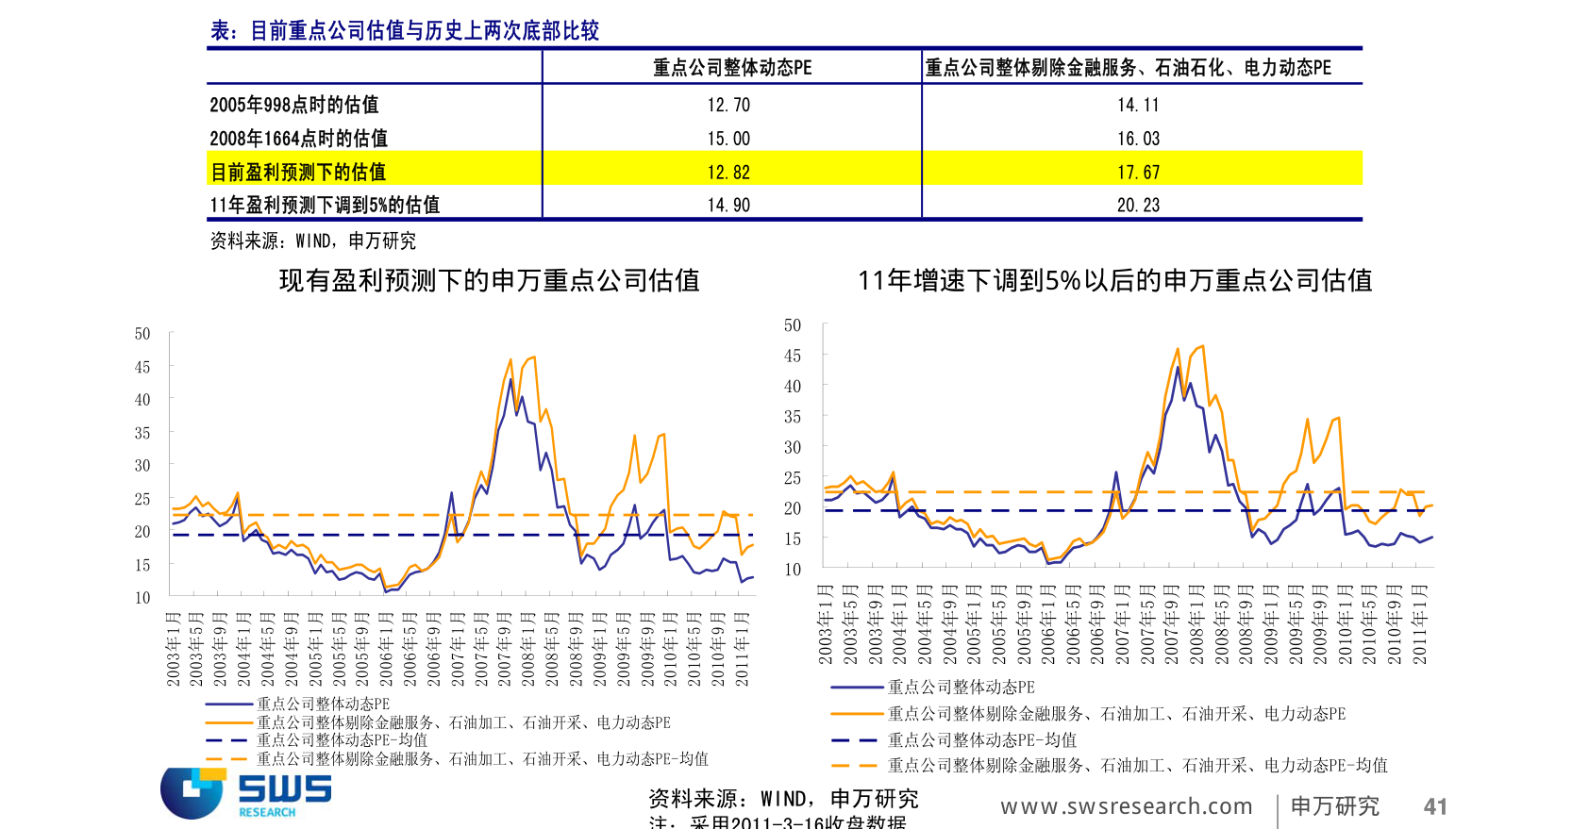The width and height of the screenshot is (1589, 829).
Task: Select the row label 2005年998点时的估值
Action: pyautogui.click(x=294, y=105)
